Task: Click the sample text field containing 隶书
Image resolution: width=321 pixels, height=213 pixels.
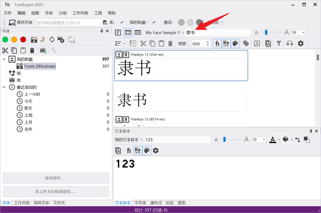Action: (218, 32)
